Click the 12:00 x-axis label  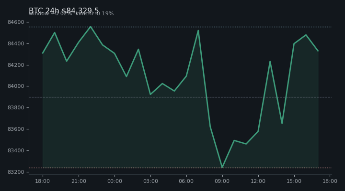point(258,181)
